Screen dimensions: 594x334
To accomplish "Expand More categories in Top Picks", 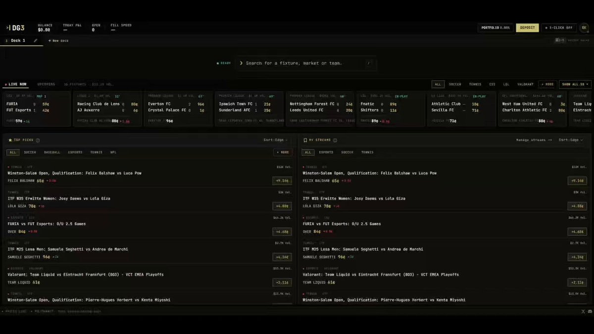I will (x=283, y=152).
